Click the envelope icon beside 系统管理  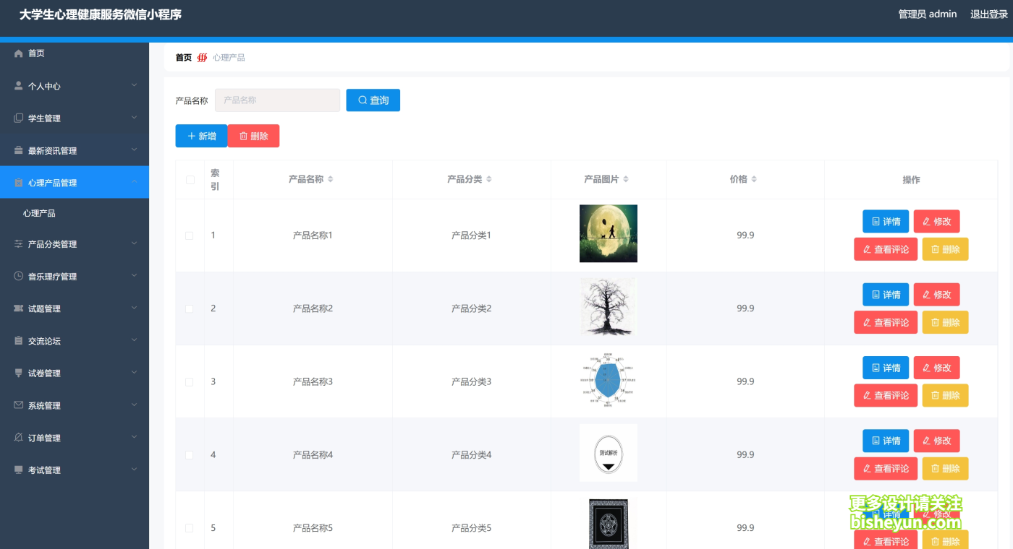(19, 406)
